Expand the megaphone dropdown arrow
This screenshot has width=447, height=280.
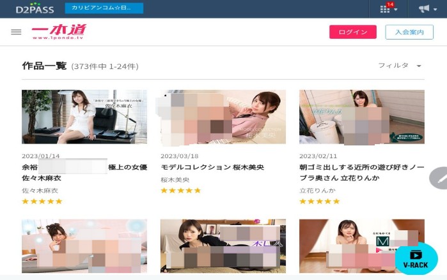coord(435,10)
